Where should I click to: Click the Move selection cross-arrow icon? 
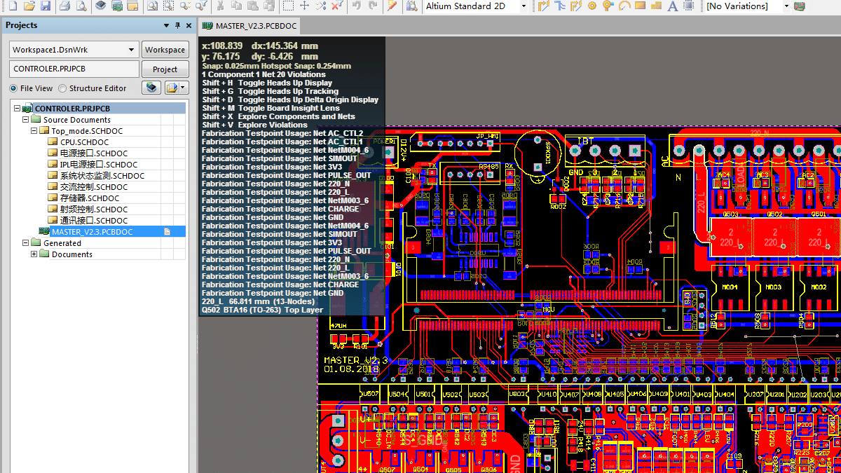[304, 6]
